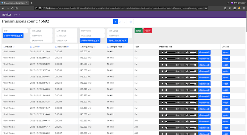The height and width of the screenshot is (135, 247).
Task: Mute the player in the 21:56:01 row
Action: pos(187,77)
